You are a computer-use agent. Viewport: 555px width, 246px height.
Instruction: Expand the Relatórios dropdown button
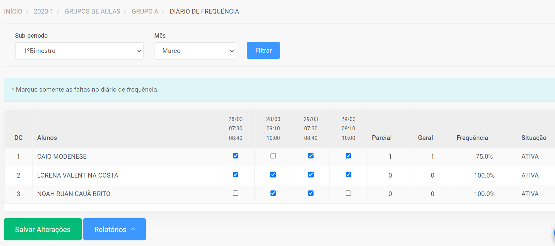click(114, 229)
